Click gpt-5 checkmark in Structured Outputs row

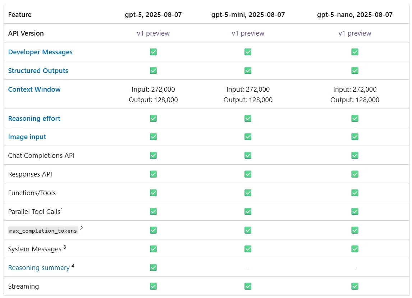coord(153,71)
